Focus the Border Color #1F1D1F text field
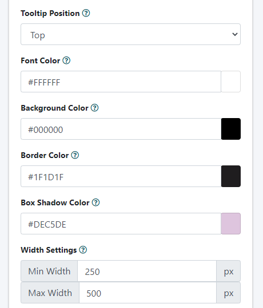The width and height of the screenshot is (263, 308). pyautogui.click(x=121, y=176)
